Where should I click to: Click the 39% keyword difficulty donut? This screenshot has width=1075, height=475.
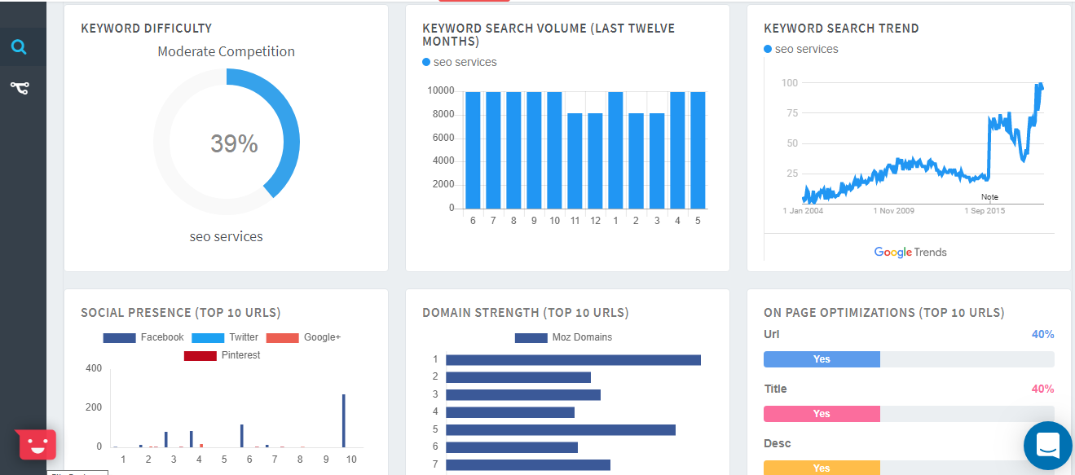(227, 143)
